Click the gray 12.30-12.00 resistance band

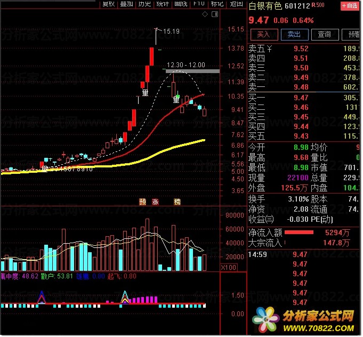192,71
